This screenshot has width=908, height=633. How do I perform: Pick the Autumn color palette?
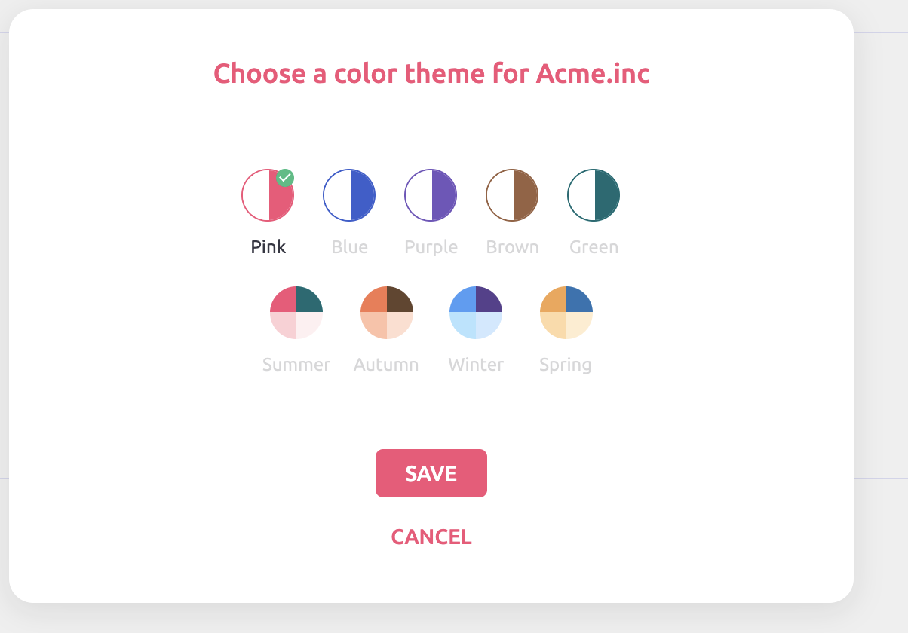386,312
